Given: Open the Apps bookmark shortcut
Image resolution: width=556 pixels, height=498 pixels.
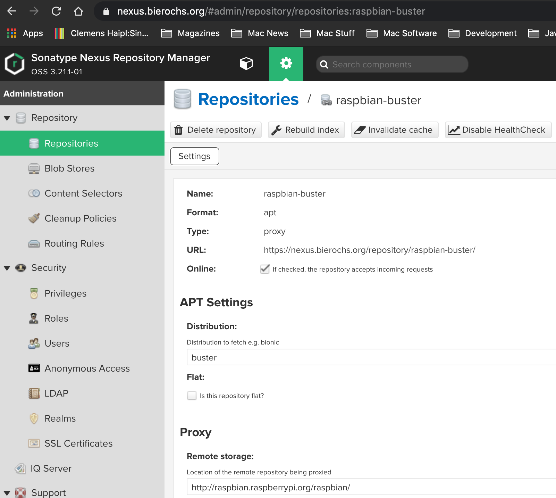Looking at the screenshot, I should pyautogui.click(x=25, y=33).
